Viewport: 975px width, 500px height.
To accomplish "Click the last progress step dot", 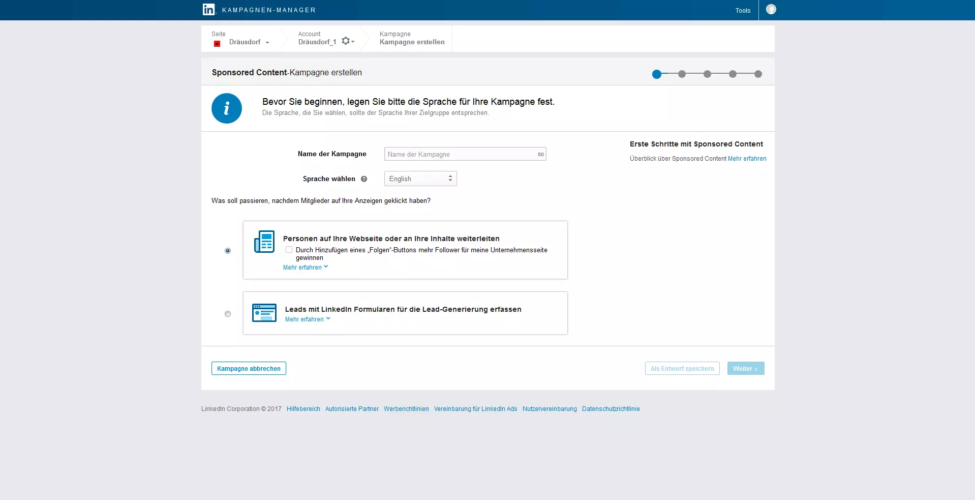I will pyautogui.click(x=758, y=74).
